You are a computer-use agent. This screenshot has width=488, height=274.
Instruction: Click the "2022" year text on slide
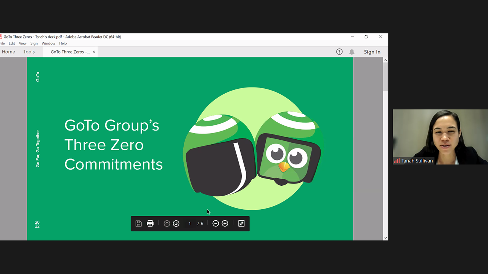[x=37, y=224]
